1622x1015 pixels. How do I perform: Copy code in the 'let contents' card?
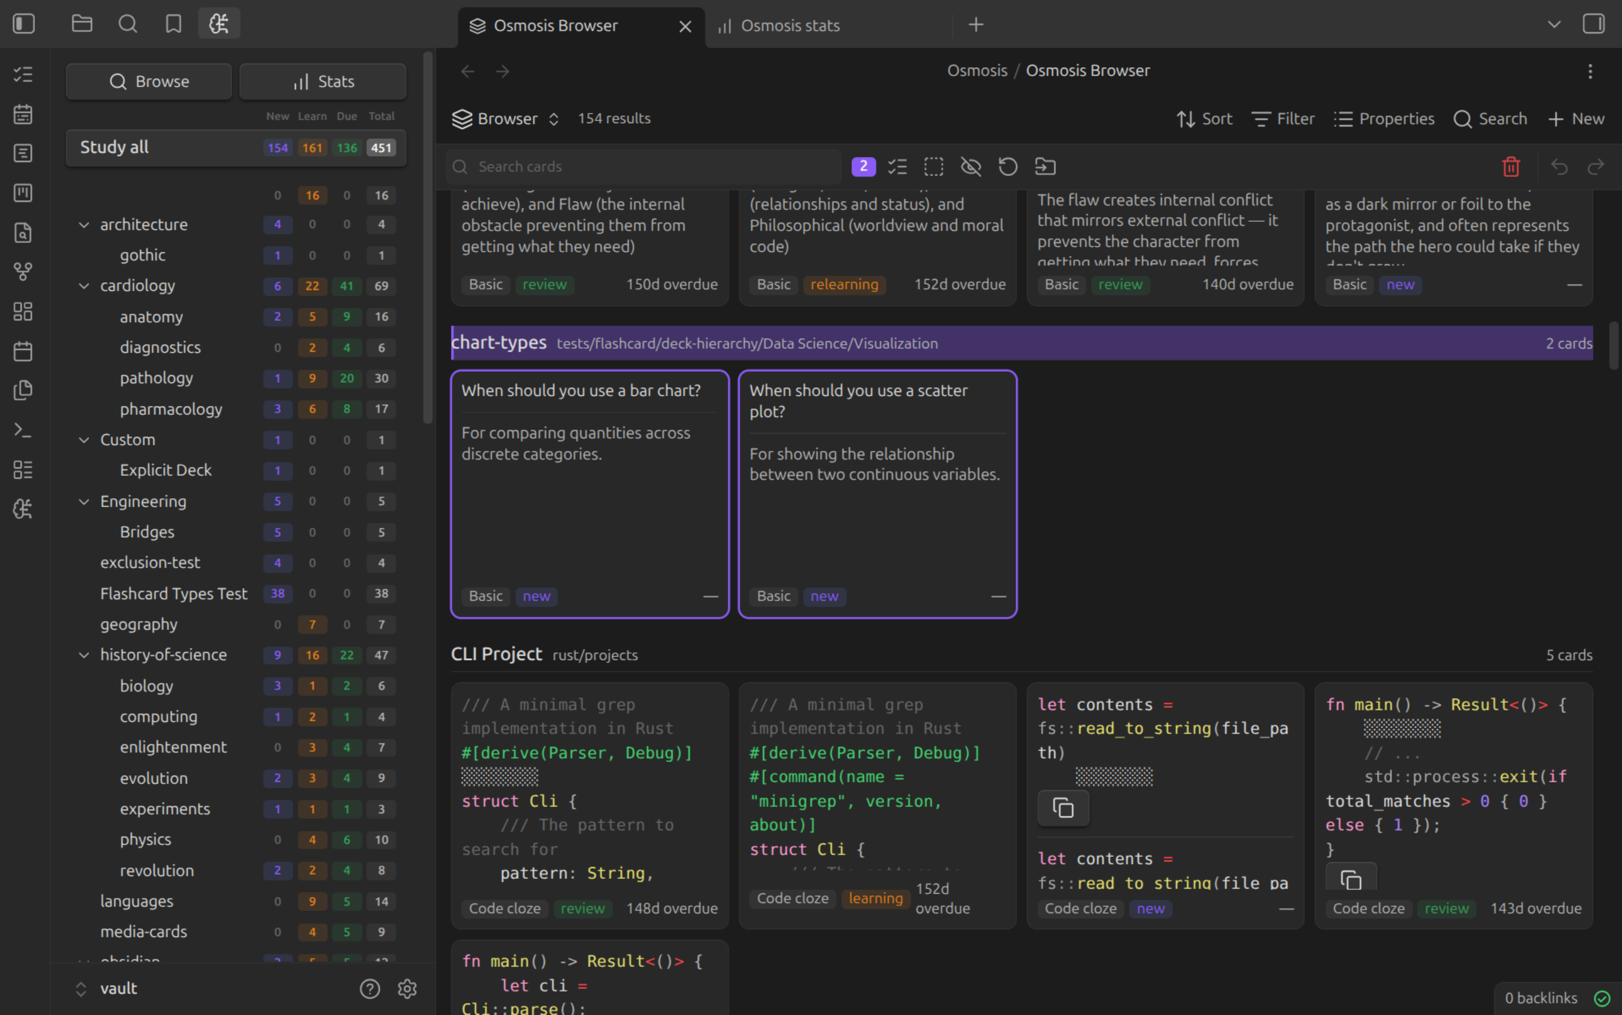[1063, 808]
